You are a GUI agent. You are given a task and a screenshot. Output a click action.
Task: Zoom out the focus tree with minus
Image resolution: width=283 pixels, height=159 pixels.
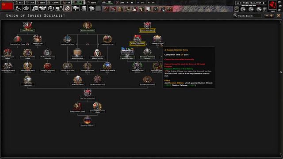click(x=267, y=16)
